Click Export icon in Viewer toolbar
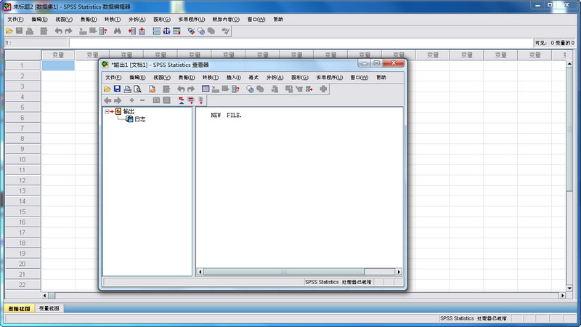The height and width of the screenshot is (327, 581). 152,89
